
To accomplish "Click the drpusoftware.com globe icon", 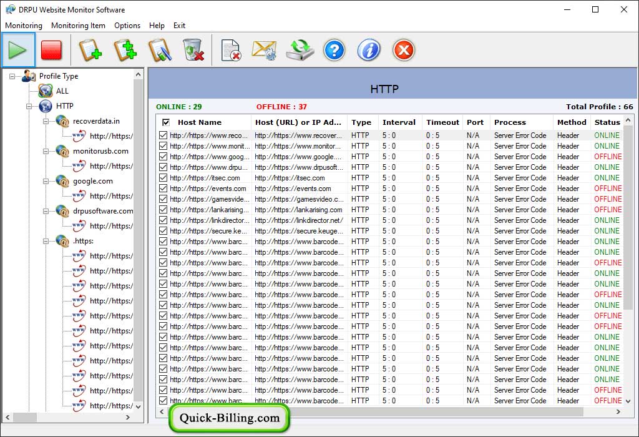I will (62, 211).
